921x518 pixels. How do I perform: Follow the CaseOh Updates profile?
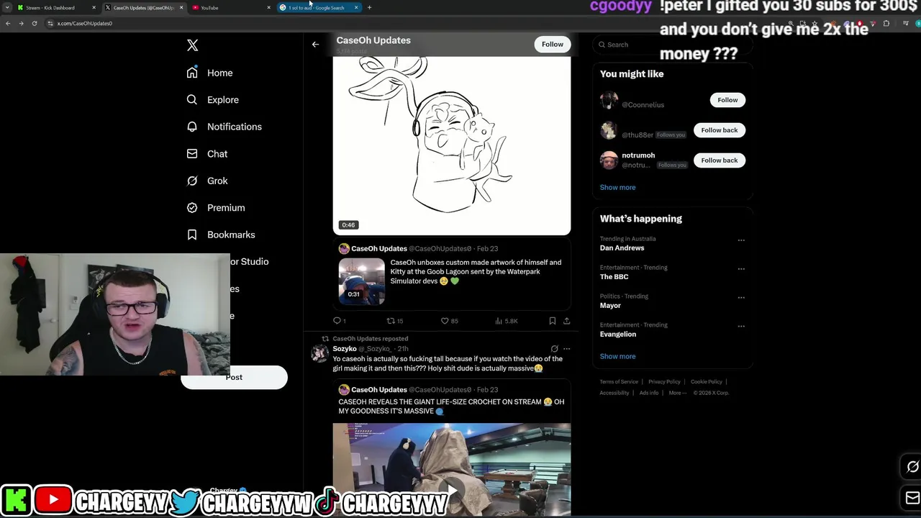pyautogui.click(x=553, y=45)
